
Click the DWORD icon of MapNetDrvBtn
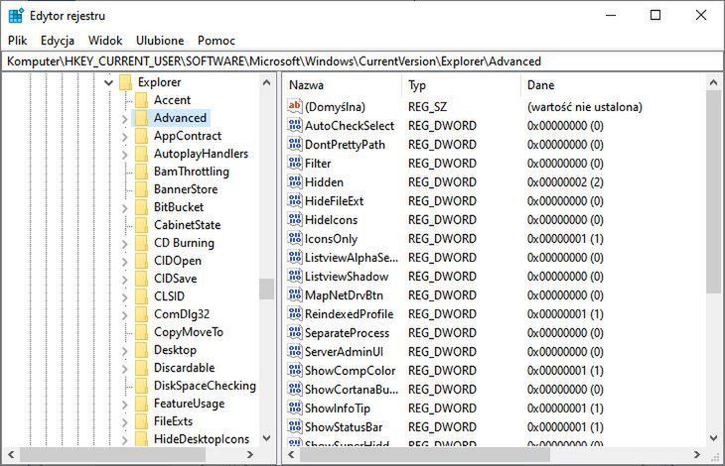pyautogui.click(x=295, y=295)
